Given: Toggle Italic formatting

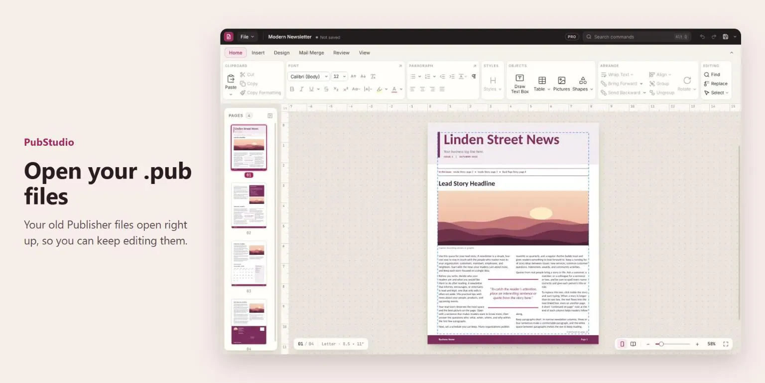Looking at the screenshot, I should click(x=301, y=89).
